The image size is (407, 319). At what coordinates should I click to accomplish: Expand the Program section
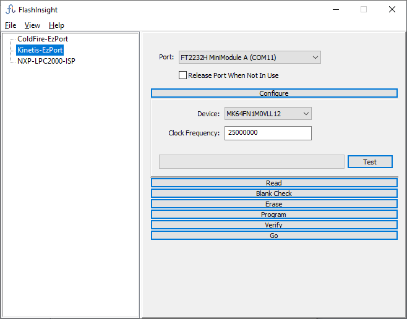click(274, 215)
